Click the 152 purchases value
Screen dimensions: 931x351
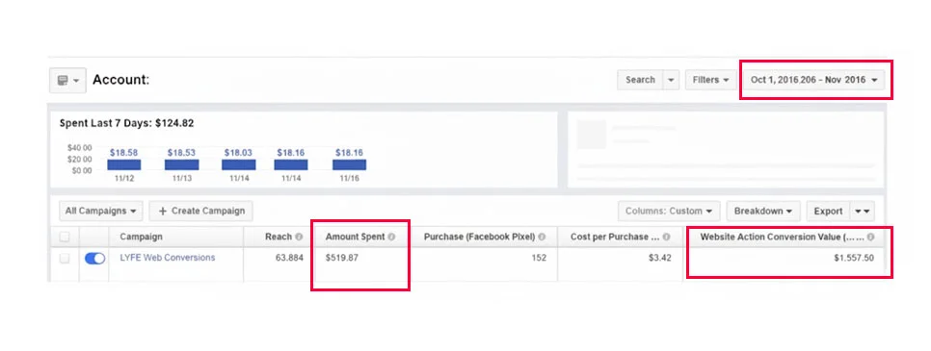[539, 258]
